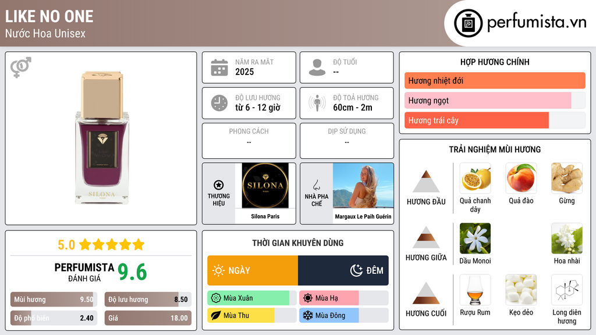Click the five-star 5.0 rating
This screenshot has width=596, height=335.
[101, 245]
